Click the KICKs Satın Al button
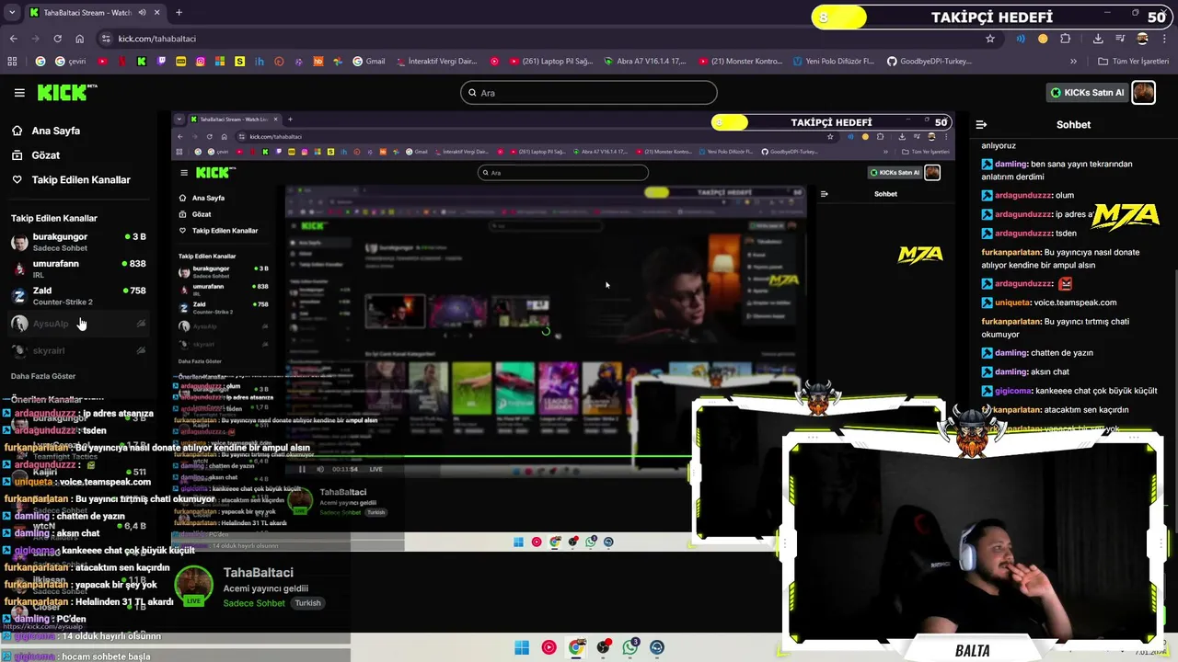 [x=1089, y=93]
